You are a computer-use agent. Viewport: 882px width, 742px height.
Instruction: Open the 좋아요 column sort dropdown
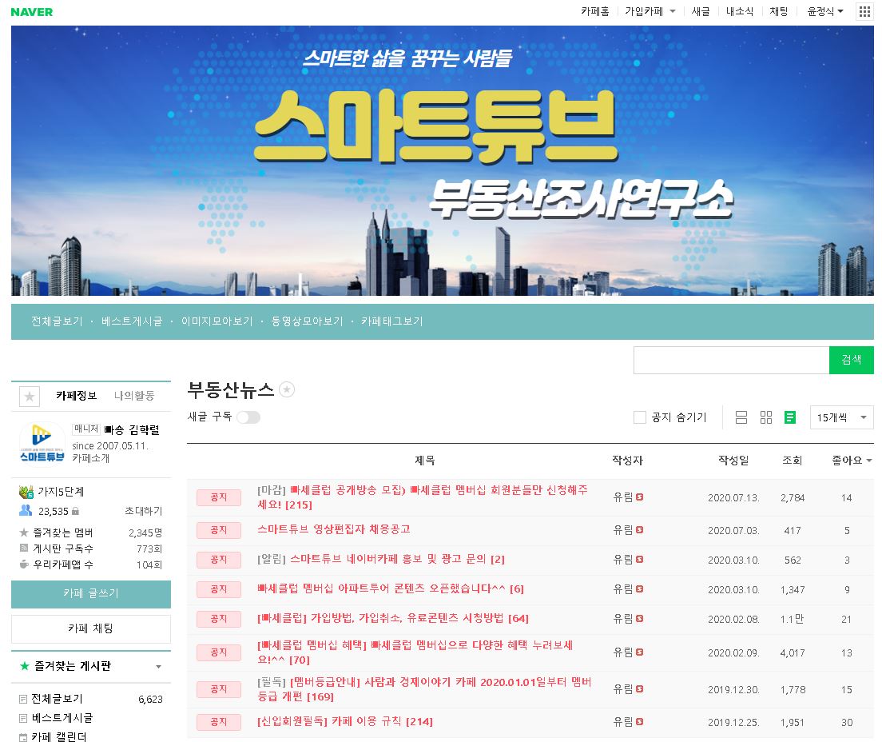click(x=869, y=461)
